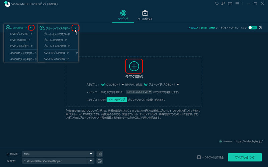The width and height of the screenshot is (268, 167).
Task: Select ブルーレイフォルダをロード menu item
Action: [x=57, y=46]
